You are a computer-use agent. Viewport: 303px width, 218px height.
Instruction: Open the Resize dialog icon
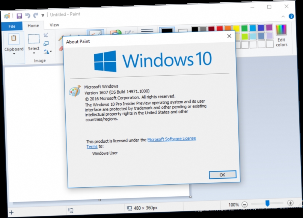point(47,43)
